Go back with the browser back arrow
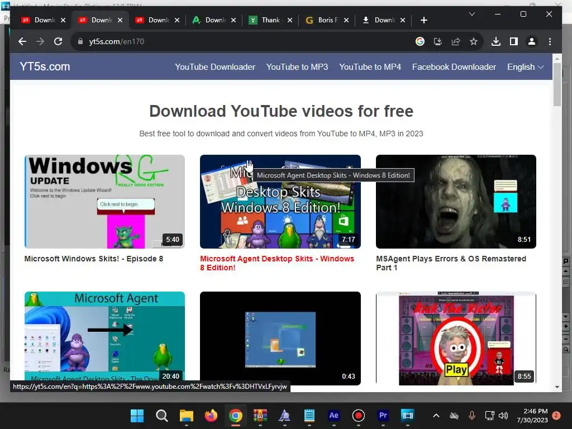The width and height of the screenshot is (572, 429). coord(22,41)
